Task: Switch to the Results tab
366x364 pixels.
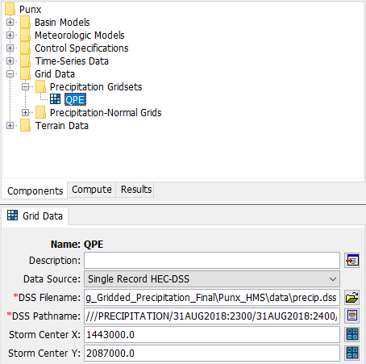Action: point(136,190)
